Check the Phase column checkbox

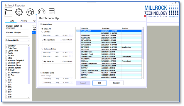click(x=6, y=56)
